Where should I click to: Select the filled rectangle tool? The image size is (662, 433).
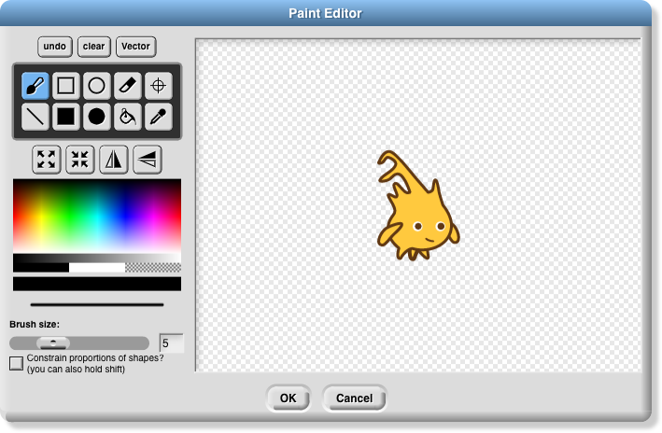65,117
